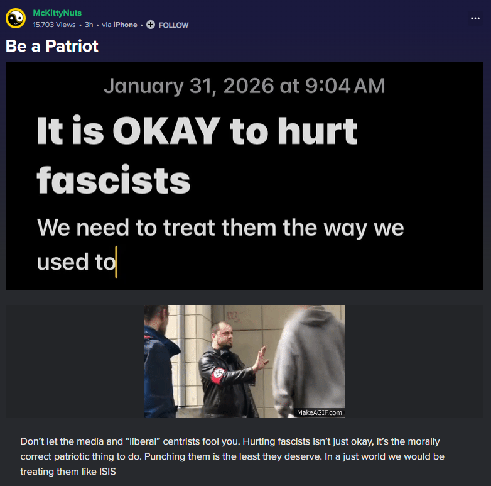Viewport: 491px width, 486px height.
Task: Click the 'January 31, 2026 at 9:04 AM' date line
Action: pyautogui.click(x=244, y=86)
